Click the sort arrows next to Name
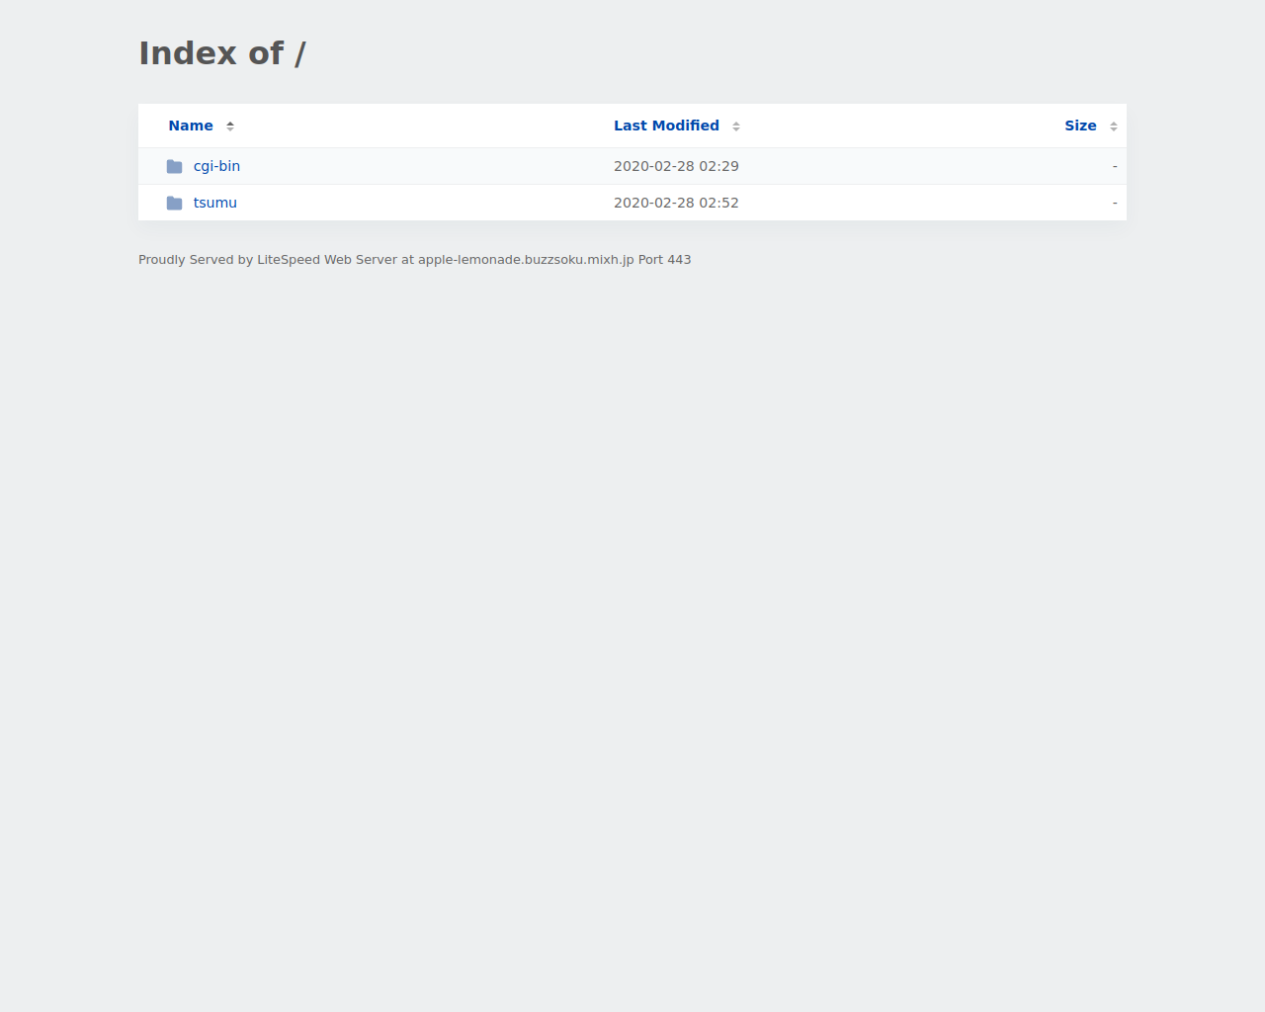Screen dimensions: 1265x1012 click(x=230, y=126)
